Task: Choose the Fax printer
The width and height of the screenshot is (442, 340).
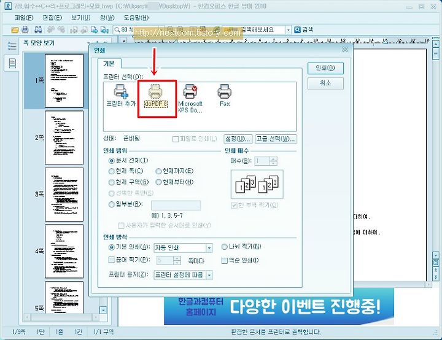Action: 225,96
